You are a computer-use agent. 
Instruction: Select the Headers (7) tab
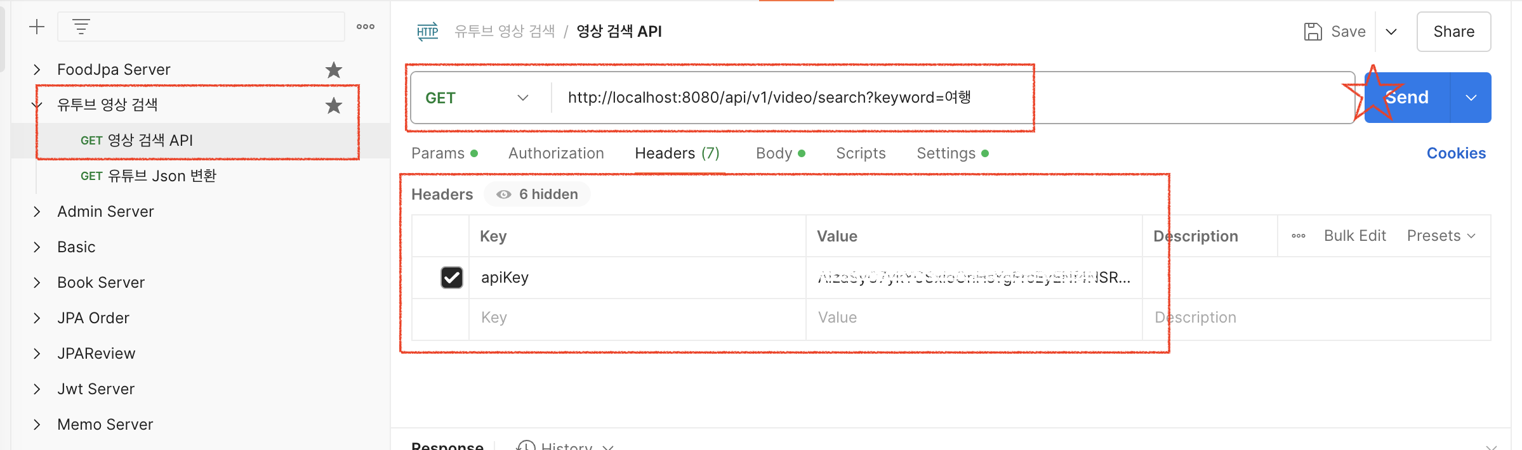tap(677, 153)
